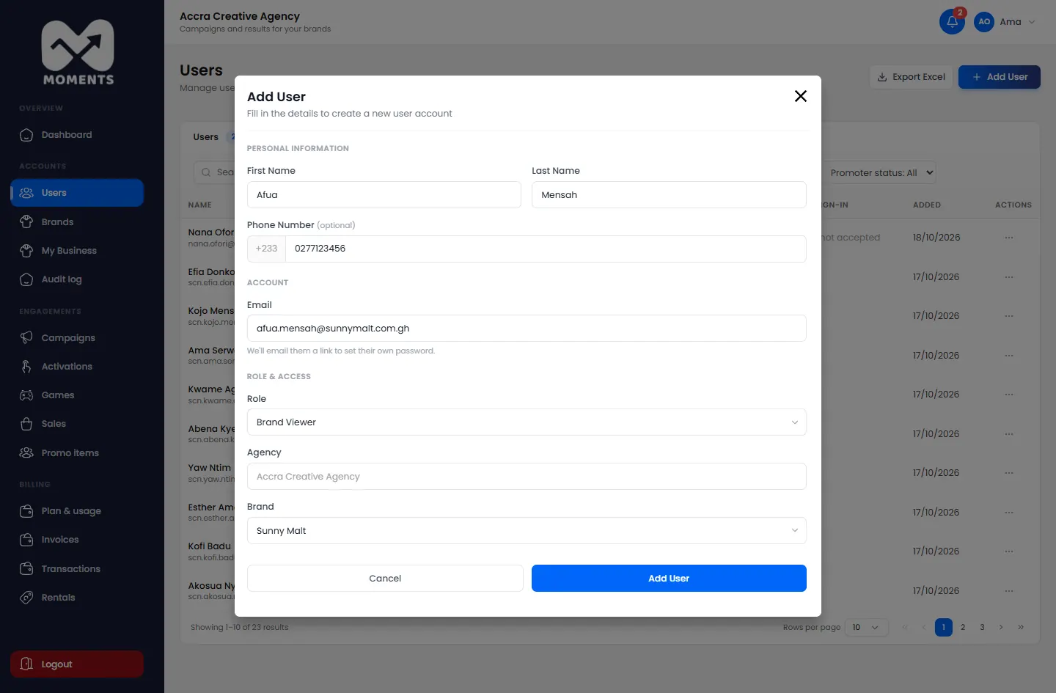Screen dimensions: 1056x693
Task: Open Brands in sidebar
Action: 77,222
